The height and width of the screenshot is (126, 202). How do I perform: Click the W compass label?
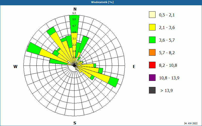[x=15, y=67]
